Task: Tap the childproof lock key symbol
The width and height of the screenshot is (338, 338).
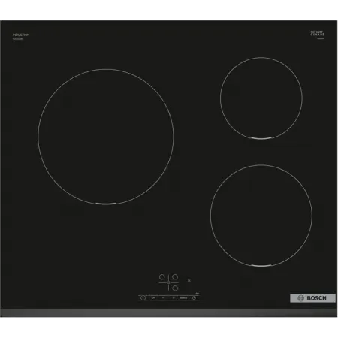Action: (x=153, y=297)
